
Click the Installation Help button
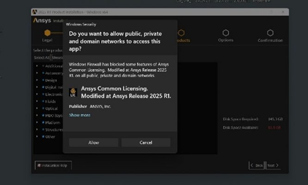53,166
